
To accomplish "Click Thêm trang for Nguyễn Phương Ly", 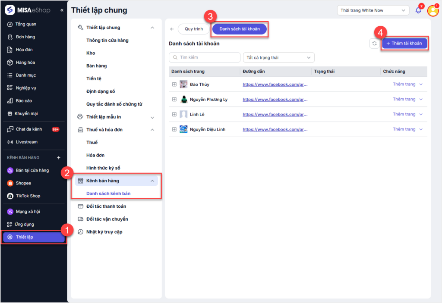I will (404, 99).
